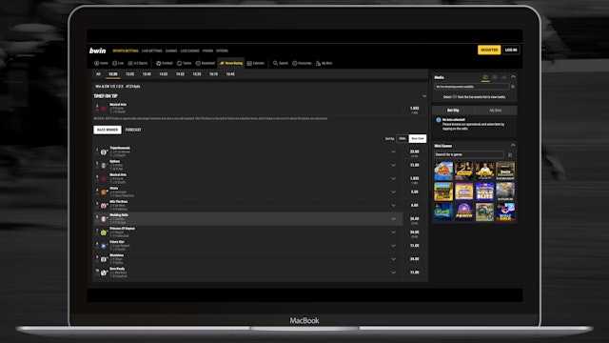The width and height of the screenshot is (609, 343).
Task: Click the Media refresh icon
Action: tap(513, 87)
